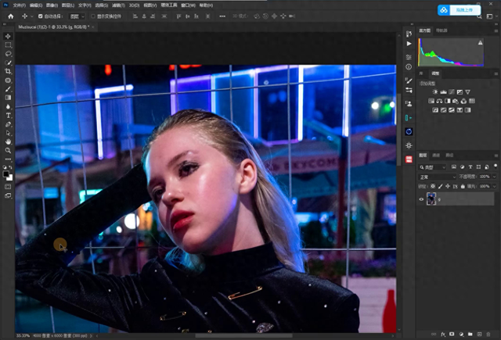Select the Rectangular Marquee tool
Image resolution: width=501 pixels, height=340 pixels.
point(8,45)
